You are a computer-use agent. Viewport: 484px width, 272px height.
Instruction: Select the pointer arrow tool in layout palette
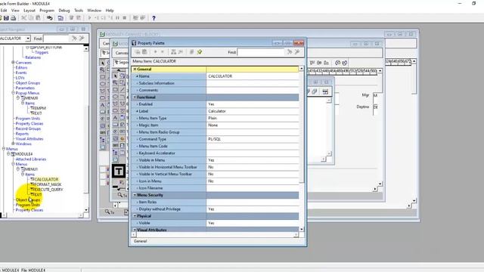(x=115, y=76)
